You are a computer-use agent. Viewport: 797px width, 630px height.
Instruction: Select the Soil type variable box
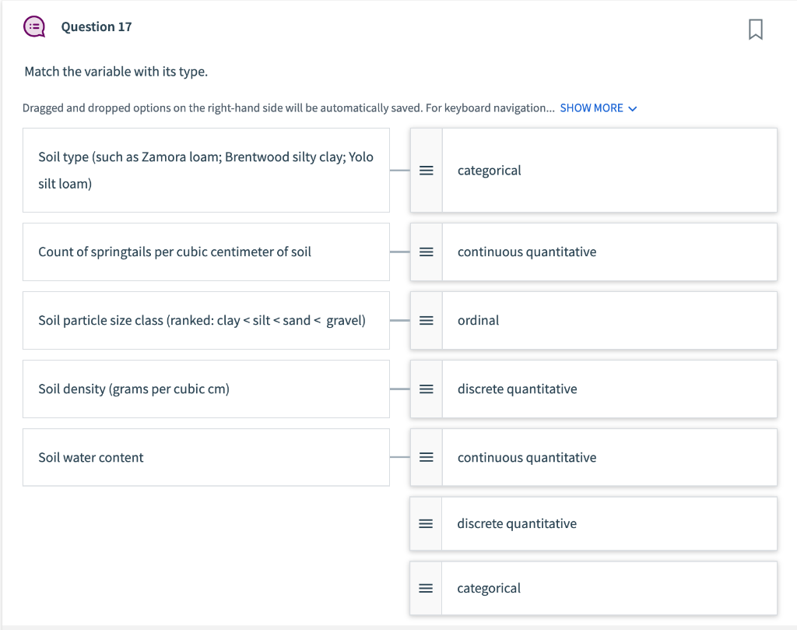click(x=205, y=171)
